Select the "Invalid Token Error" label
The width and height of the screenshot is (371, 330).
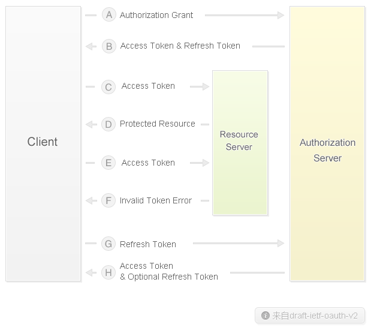pos(155,200)
